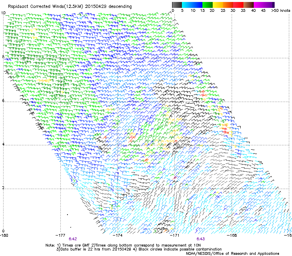The width and height of the screenshot is (292, 256).
Task: Click the longitude label -168
Action: (232, 236)
